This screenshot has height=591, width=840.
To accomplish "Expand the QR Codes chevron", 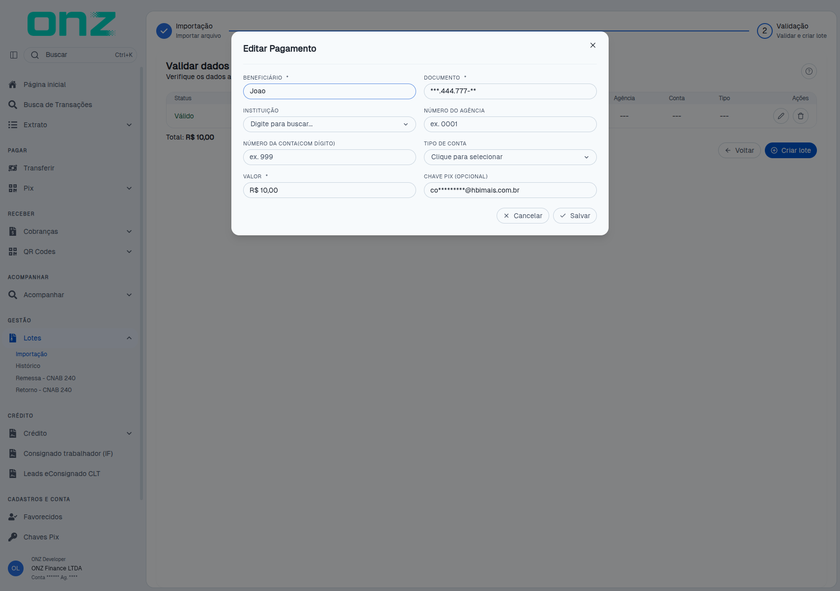I will (129, 252).
